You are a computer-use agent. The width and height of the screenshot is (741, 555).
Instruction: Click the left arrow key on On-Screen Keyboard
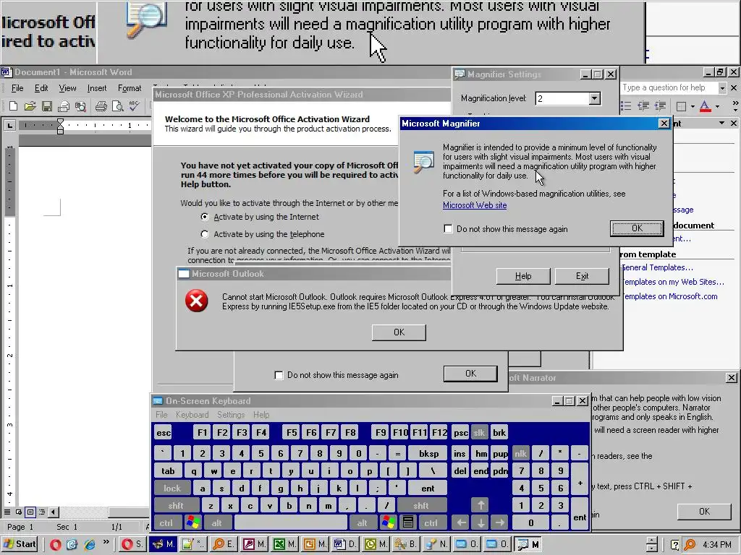pos(461,522)
